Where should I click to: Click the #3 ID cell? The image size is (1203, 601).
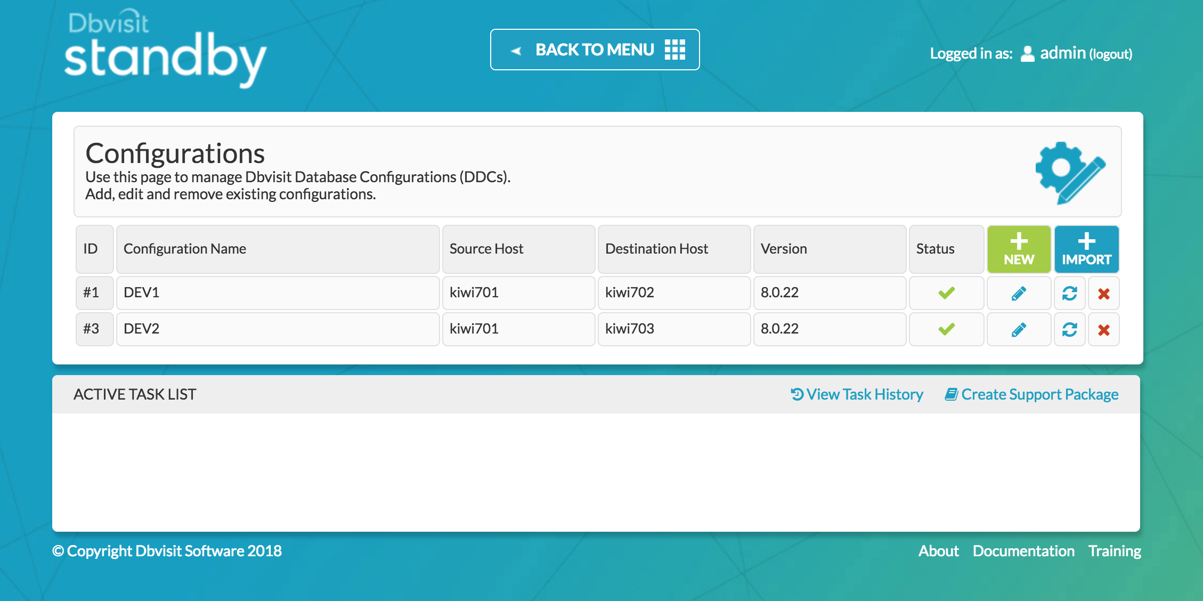click(95, 329)
